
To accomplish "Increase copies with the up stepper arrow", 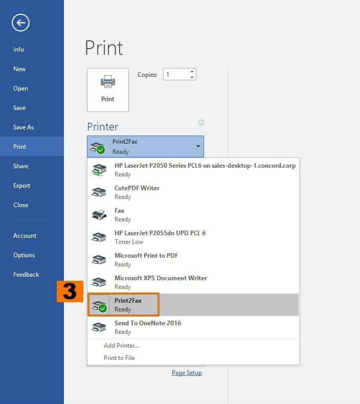I will tap(192, 72).
